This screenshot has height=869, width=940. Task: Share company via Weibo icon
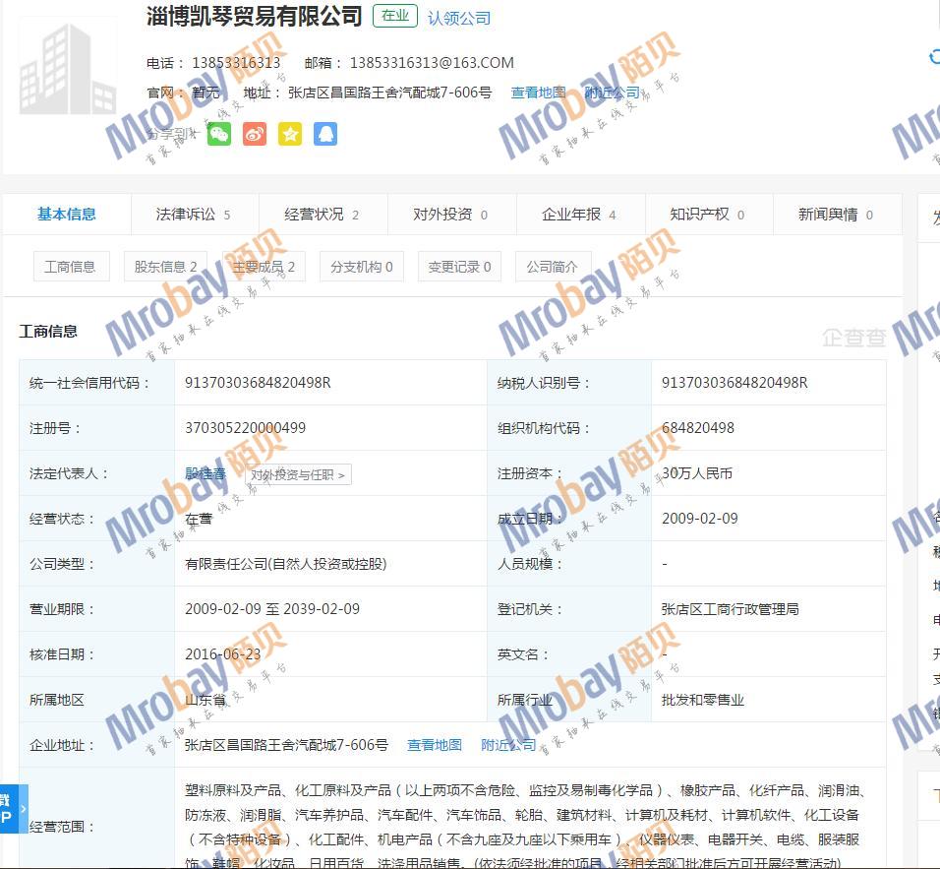coord(255,134)
